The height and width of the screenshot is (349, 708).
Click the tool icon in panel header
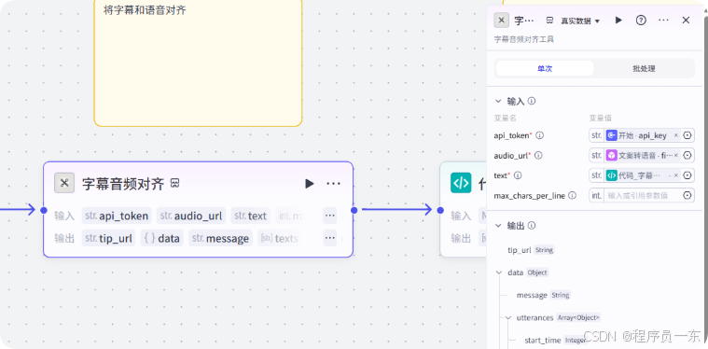(x=502, y=21)
